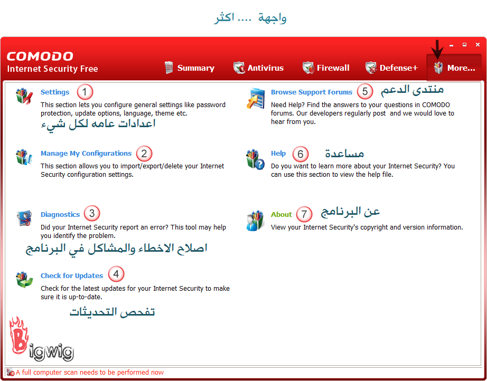This screenshot has height=381, width=487.
Task: Click the Settings toolbox icon
Action: point(24,97)
